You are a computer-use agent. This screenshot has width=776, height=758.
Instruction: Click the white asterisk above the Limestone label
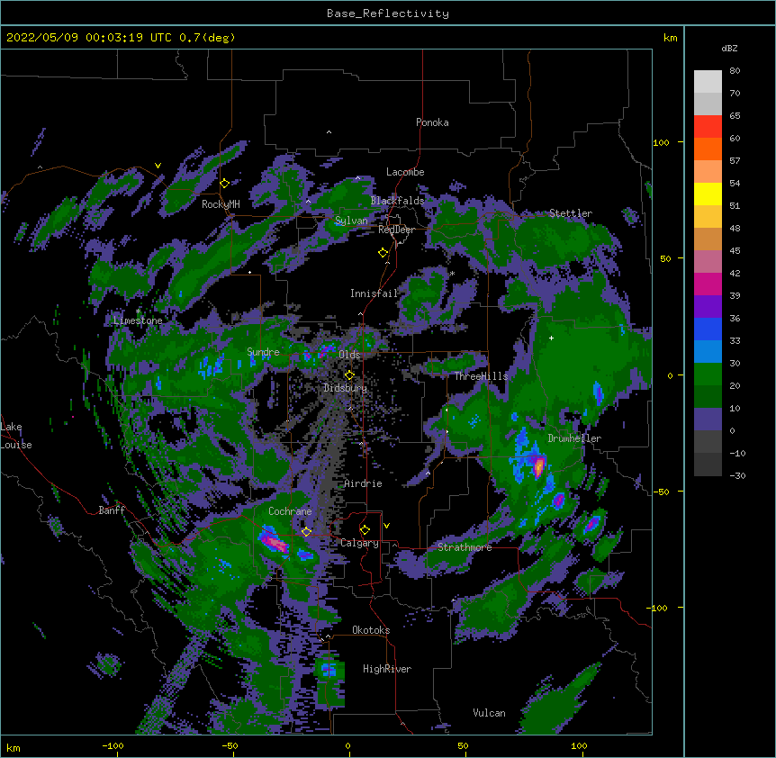point(138,311)
